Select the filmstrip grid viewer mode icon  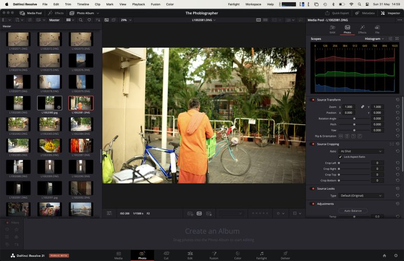point(265,20)
